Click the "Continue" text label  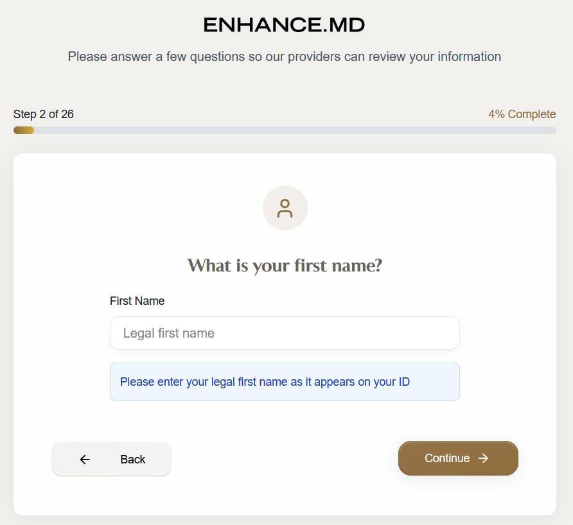(447, 458)
